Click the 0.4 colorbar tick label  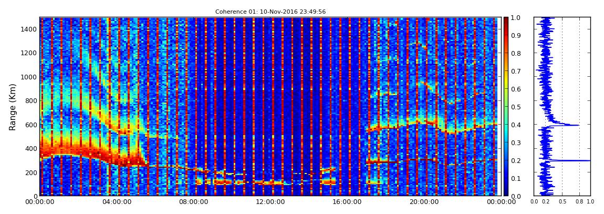click(x=515, y=125)
